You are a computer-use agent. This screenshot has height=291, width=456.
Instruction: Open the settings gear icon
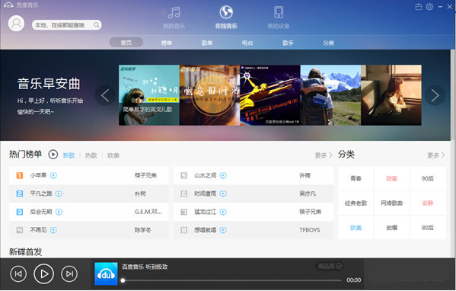point(429,6)
